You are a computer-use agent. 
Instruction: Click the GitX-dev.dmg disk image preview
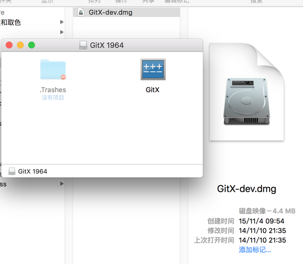[x=247, y=92]
